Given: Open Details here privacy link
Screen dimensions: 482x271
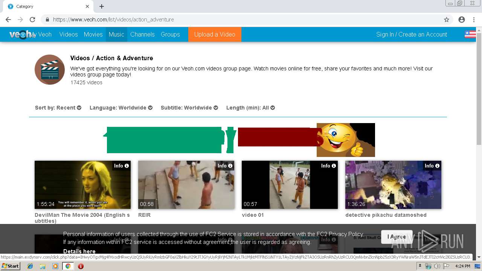Looking at the screenshot, I should (x=79, y=251).
